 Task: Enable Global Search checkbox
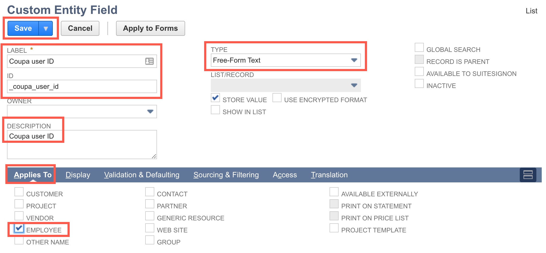(419, 48)
